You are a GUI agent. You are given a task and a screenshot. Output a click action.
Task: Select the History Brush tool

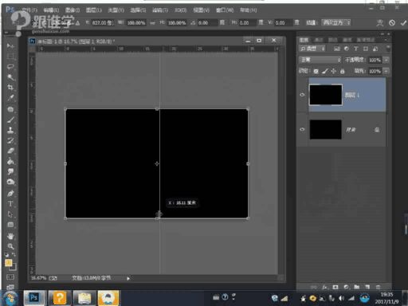click(10, 140)
